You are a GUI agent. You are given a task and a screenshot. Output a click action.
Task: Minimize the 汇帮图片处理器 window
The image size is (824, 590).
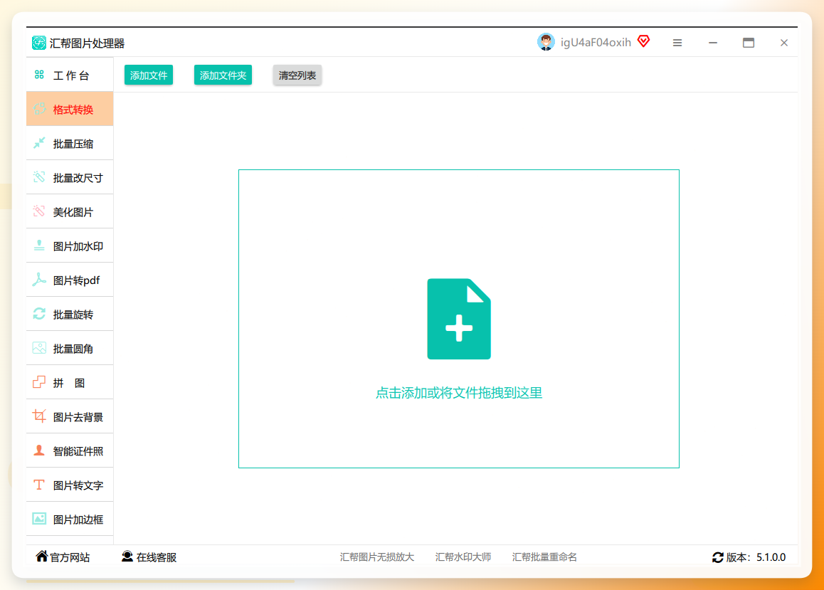point(712,43)
